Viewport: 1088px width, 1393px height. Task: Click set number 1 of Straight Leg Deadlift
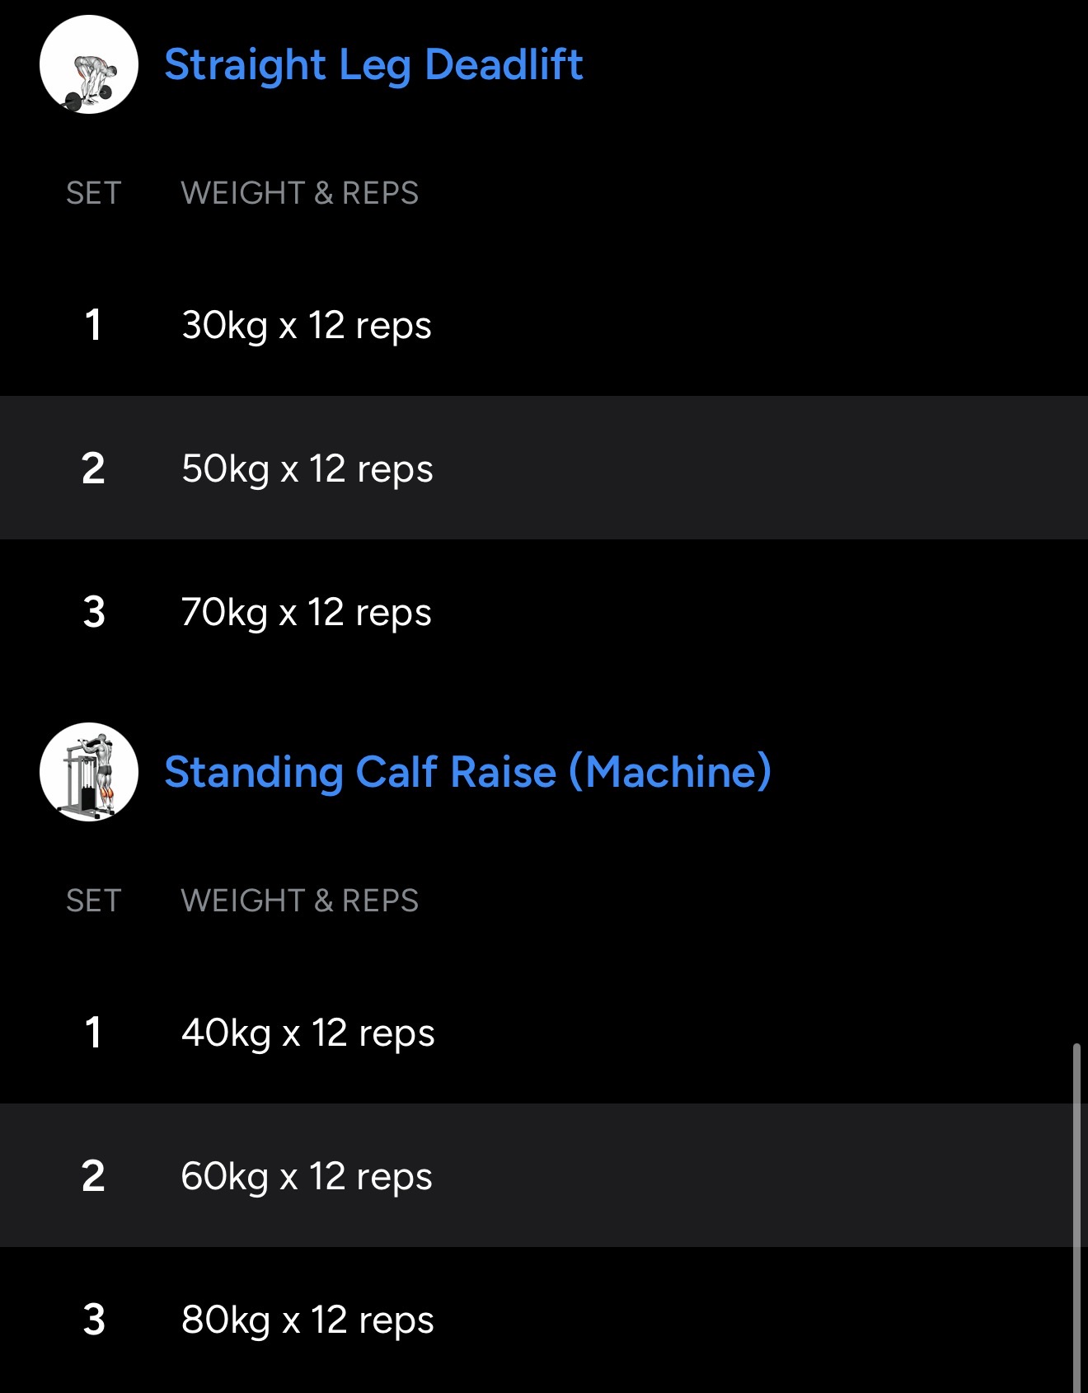pyautogui.click(x=93, y=325)
